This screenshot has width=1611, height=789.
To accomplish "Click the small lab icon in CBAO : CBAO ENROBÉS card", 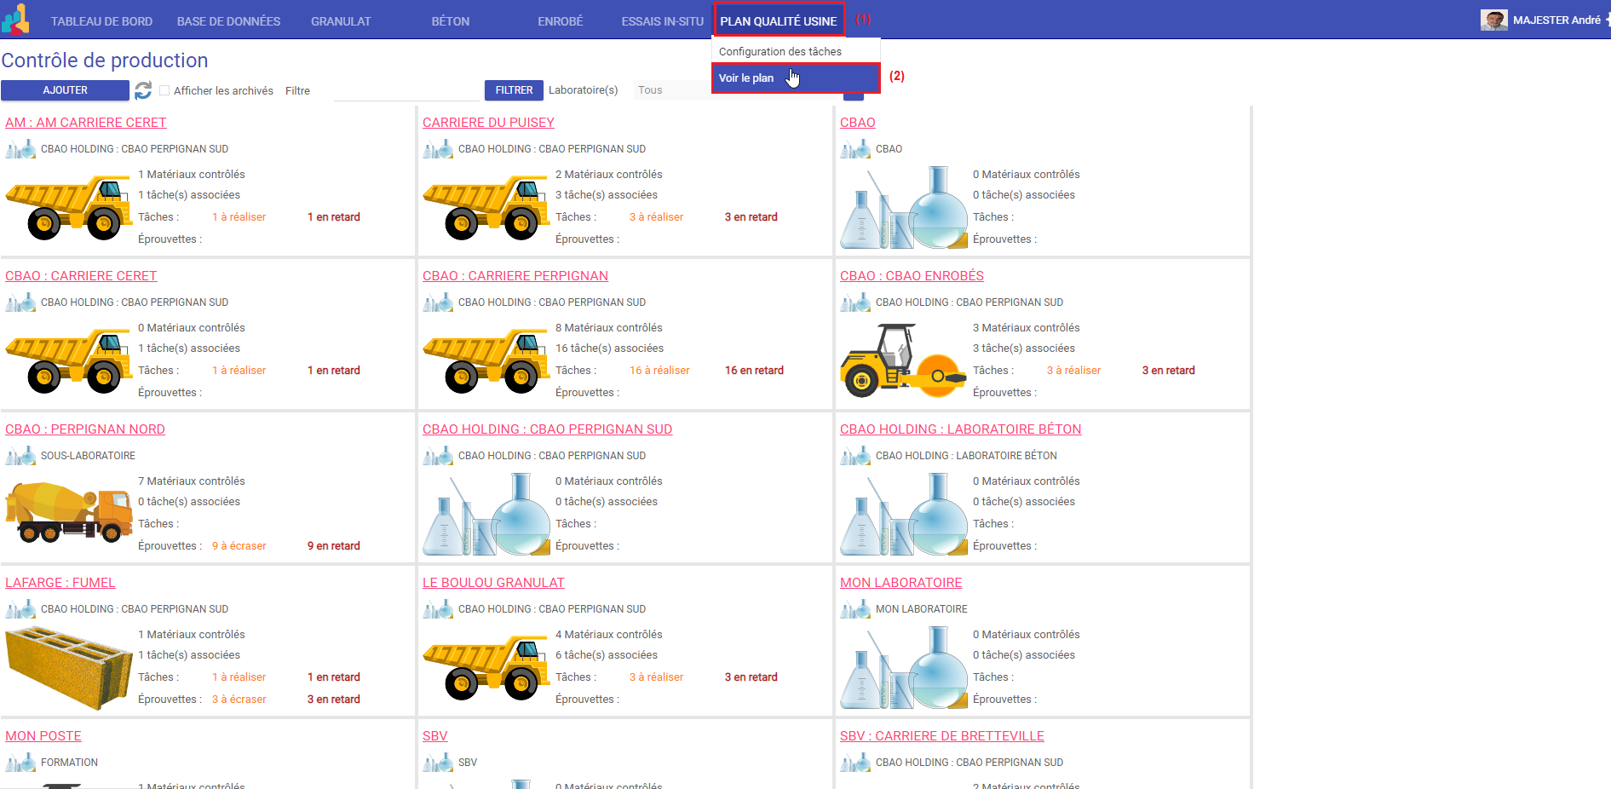I will [x=855, y=302].
